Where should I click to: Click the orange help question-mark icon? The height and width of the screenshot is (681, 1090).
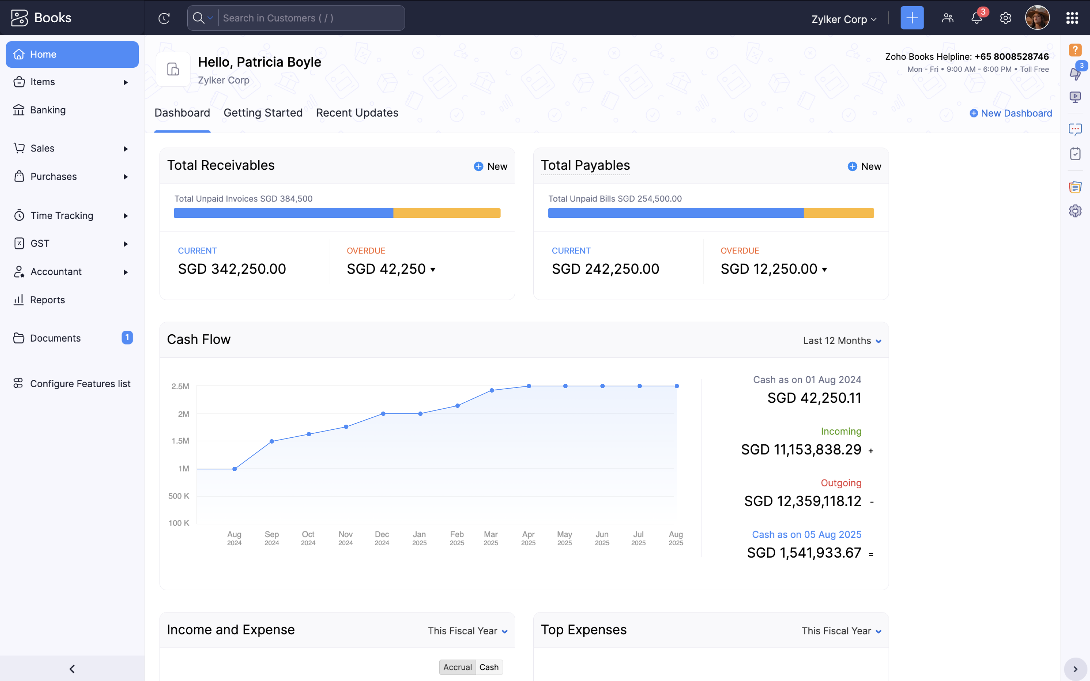(1076, 50)
